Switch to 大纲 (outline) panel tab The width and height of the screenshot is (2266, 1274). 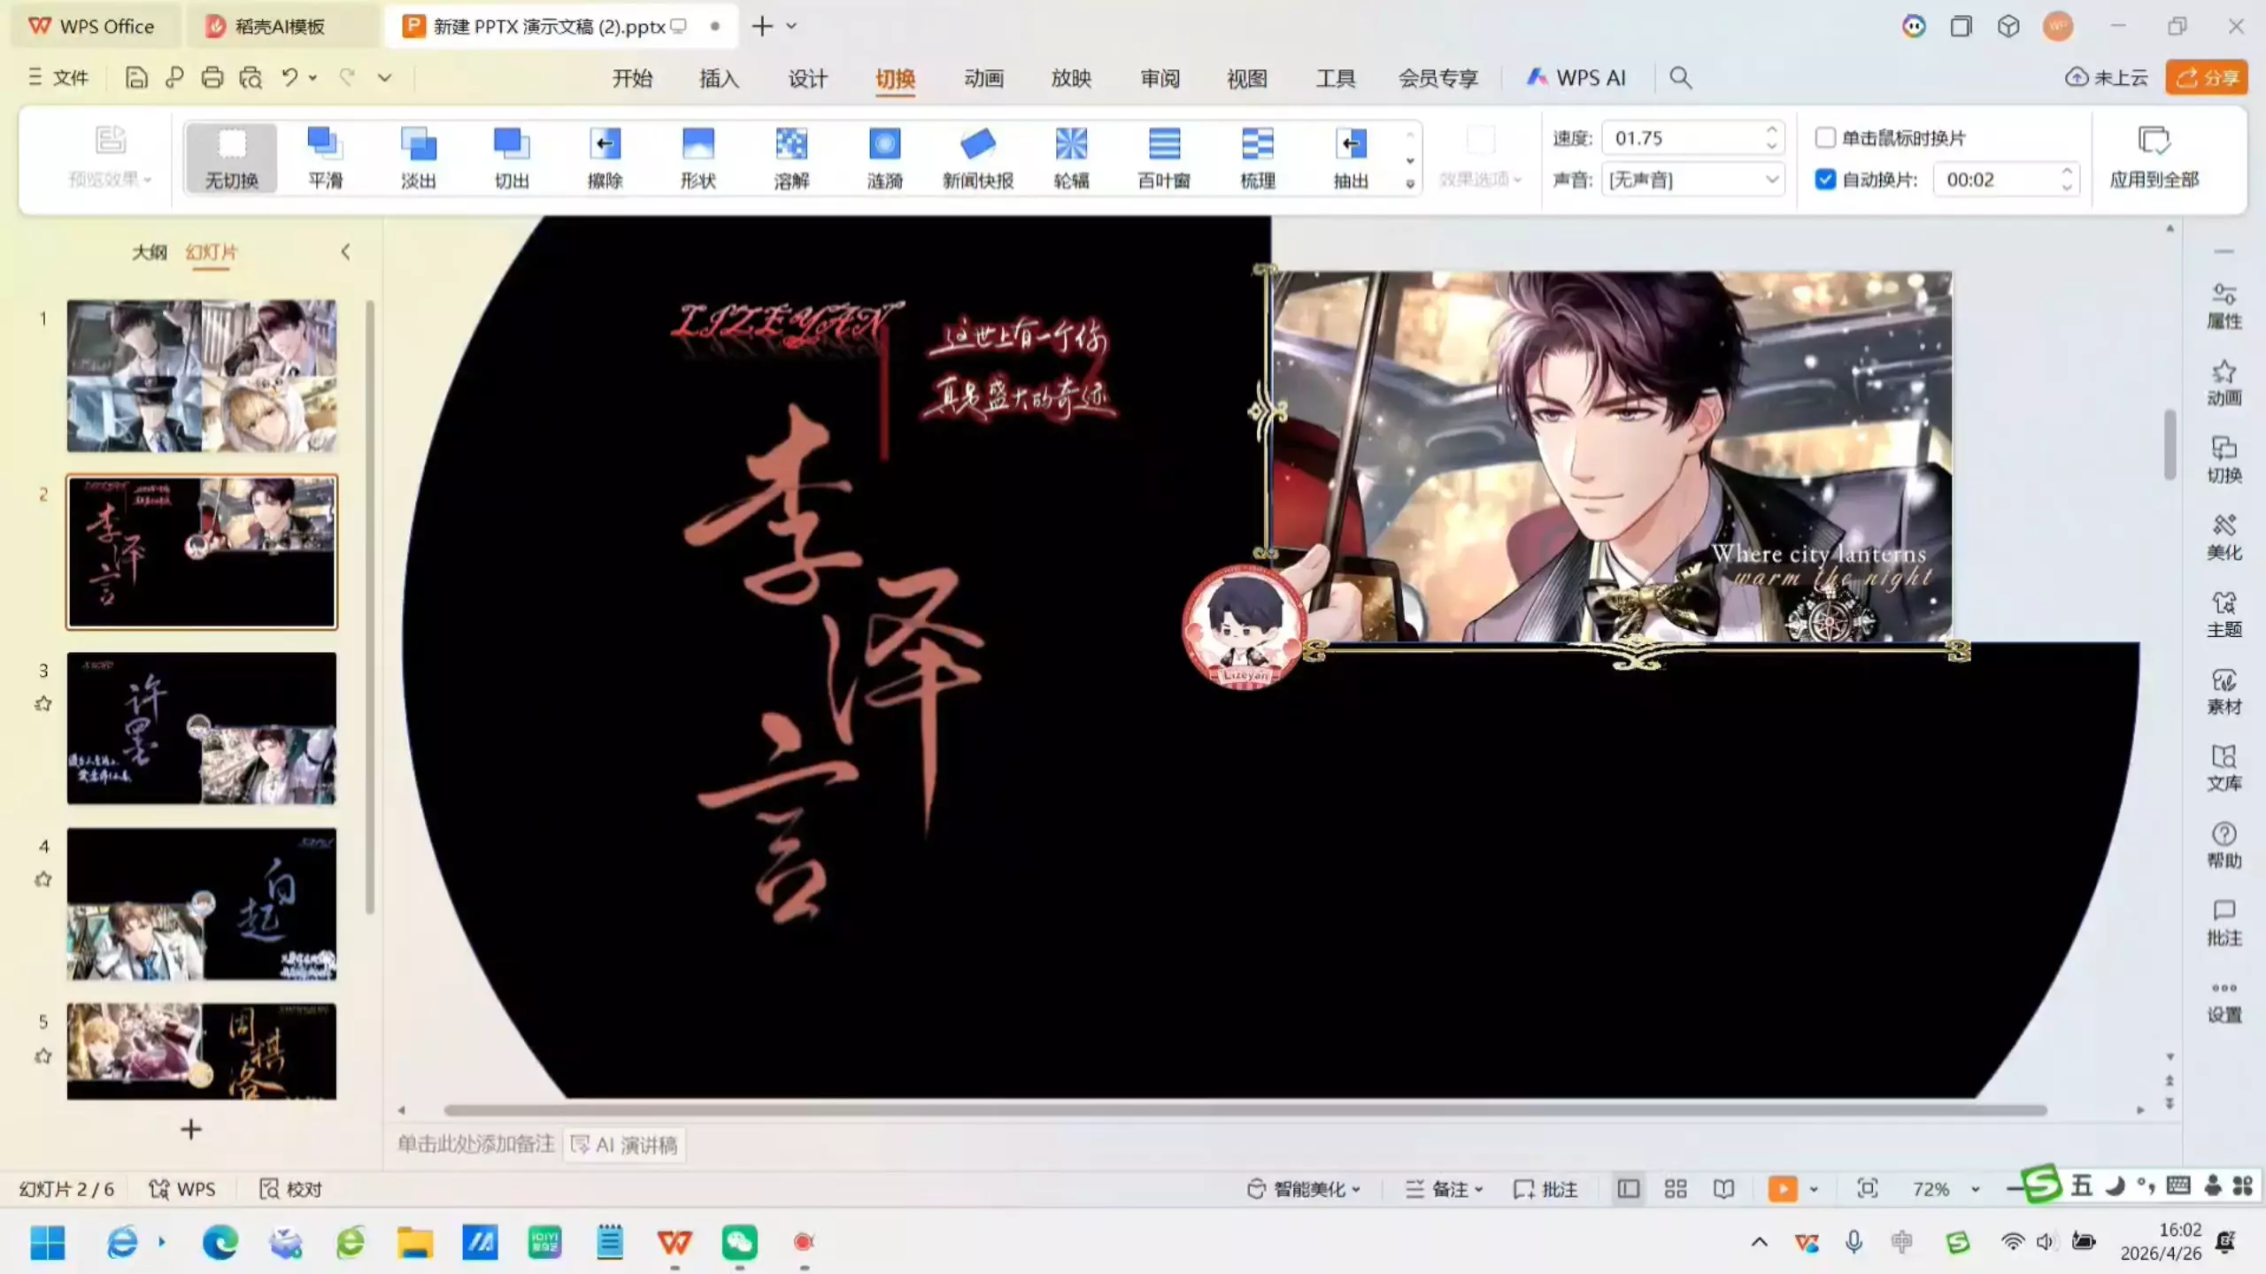click(x=149, y=252)
